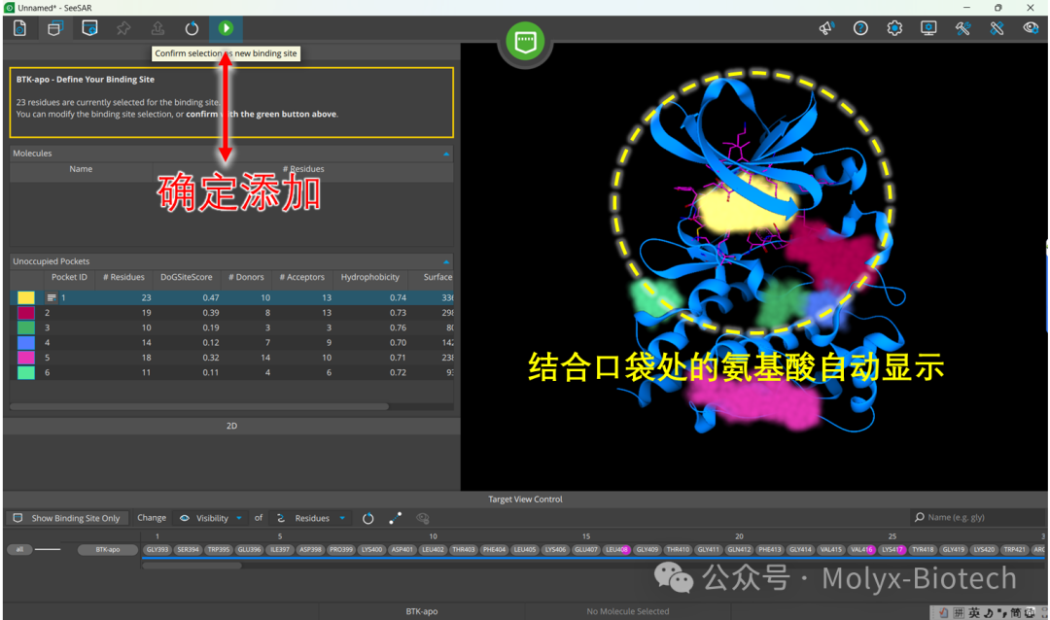Click the Target View Control header

525,499
